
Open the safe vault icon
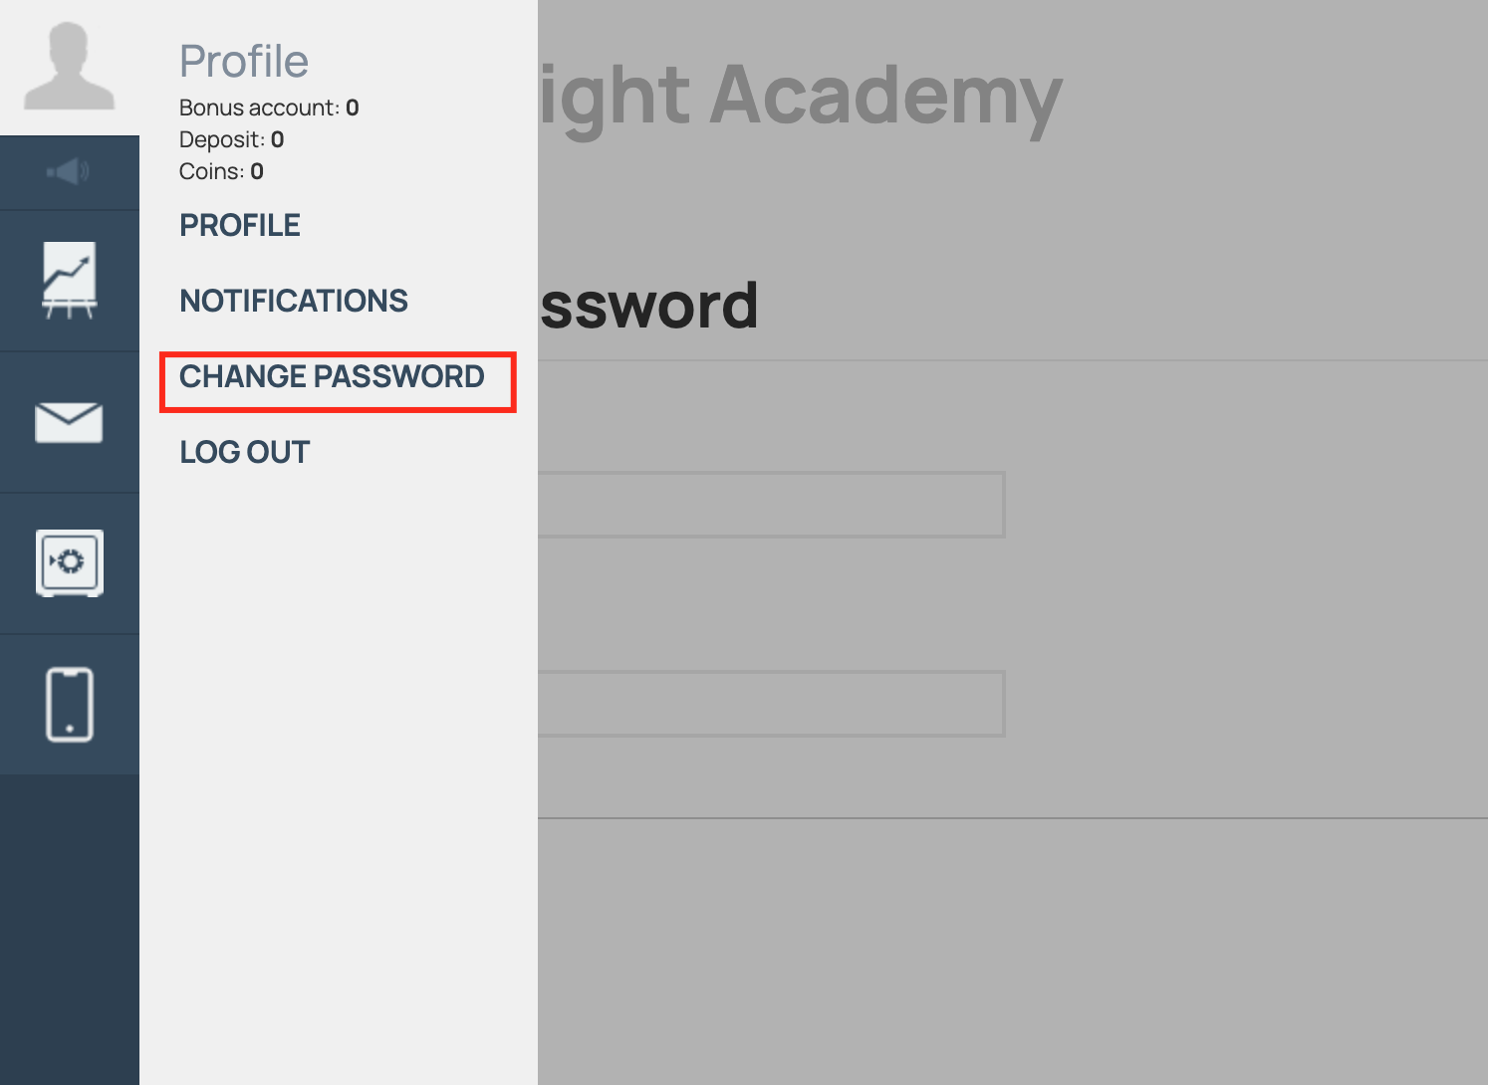pyautogui.click(x=69, y=562)
